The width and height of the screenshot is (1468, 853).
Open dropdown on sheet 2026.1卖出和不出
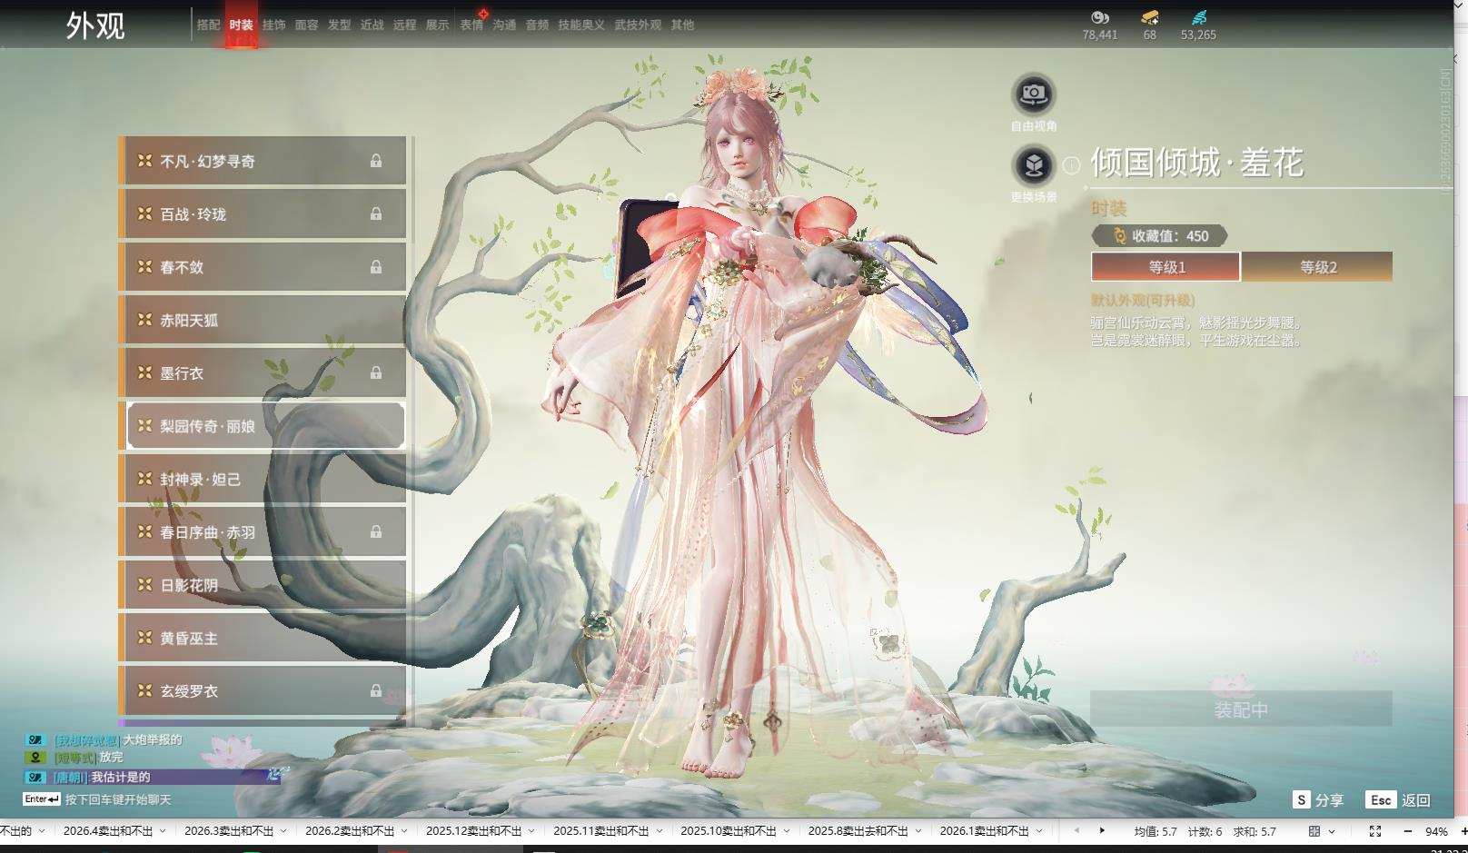[1039, 831]
